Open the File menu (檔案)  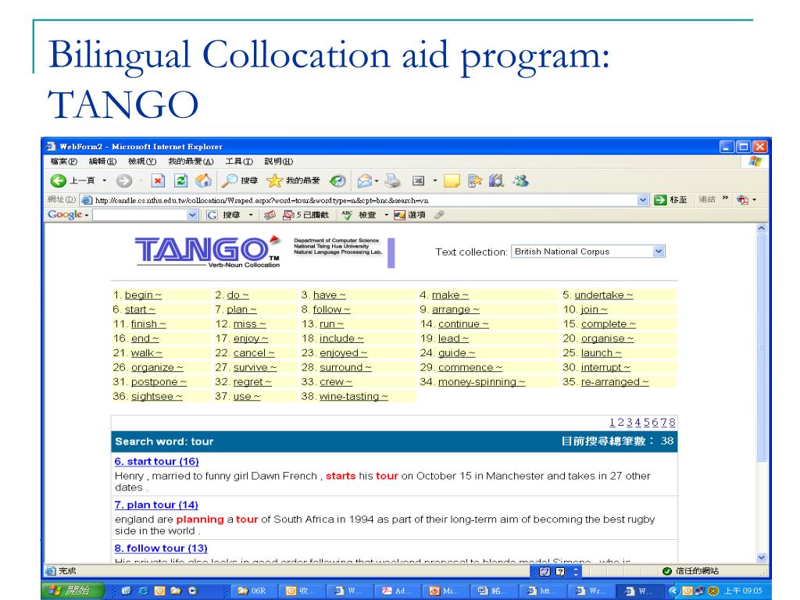[x=64, y=161]
